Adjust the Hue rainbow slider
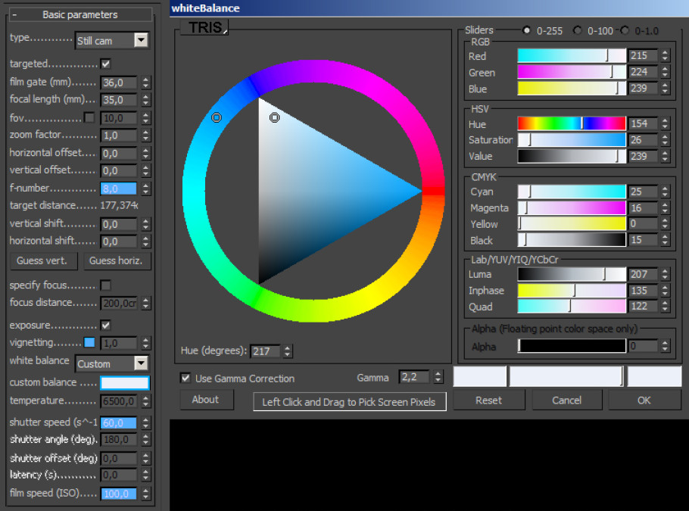Screen dimensions: 689x511 (572, 123)
